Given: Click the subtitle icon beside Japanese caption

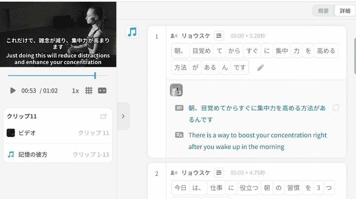Looking at the screenshot, I should [179, 108].
